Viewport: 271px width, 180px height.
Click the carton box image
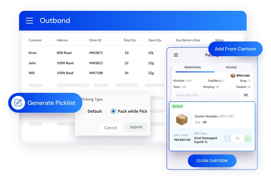pyautogui.click(x=182, y=119)
